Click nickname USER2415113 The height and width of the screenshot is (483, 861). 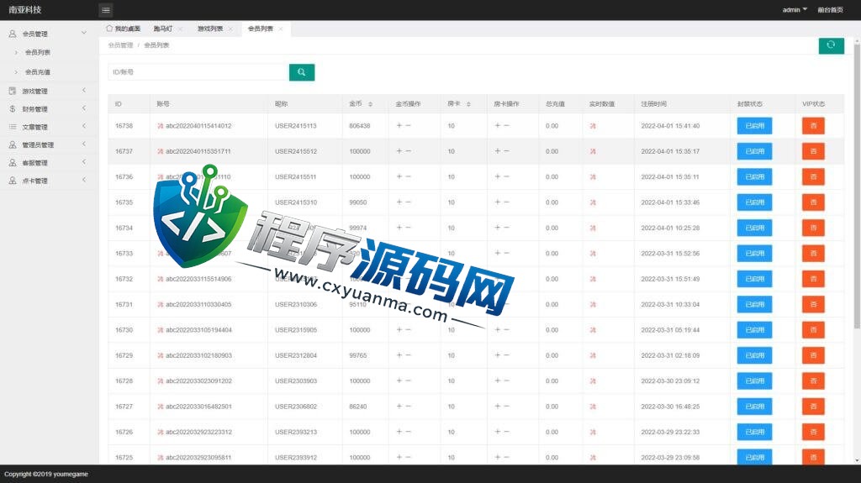(295, 126)
